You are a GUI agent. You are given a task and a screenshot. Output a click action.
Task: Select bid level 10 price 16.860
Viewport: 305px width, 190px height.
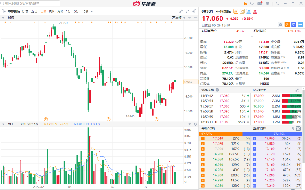218,186
